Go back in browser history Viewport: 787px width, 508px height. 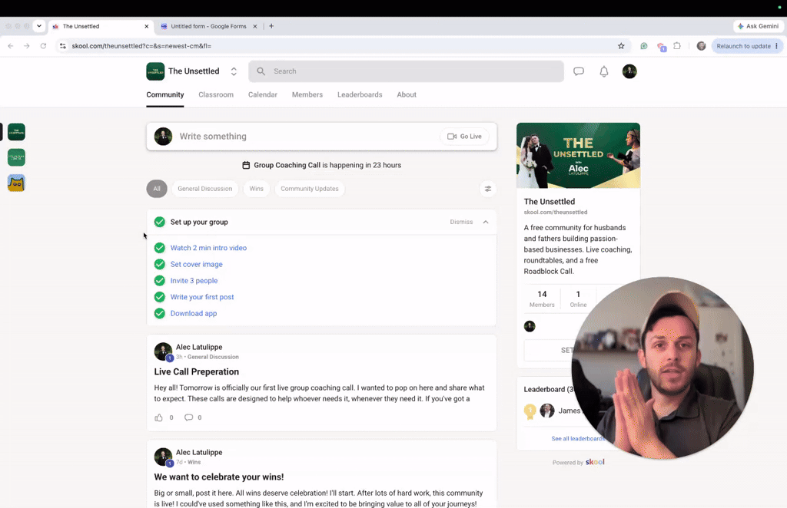(11, 46)
